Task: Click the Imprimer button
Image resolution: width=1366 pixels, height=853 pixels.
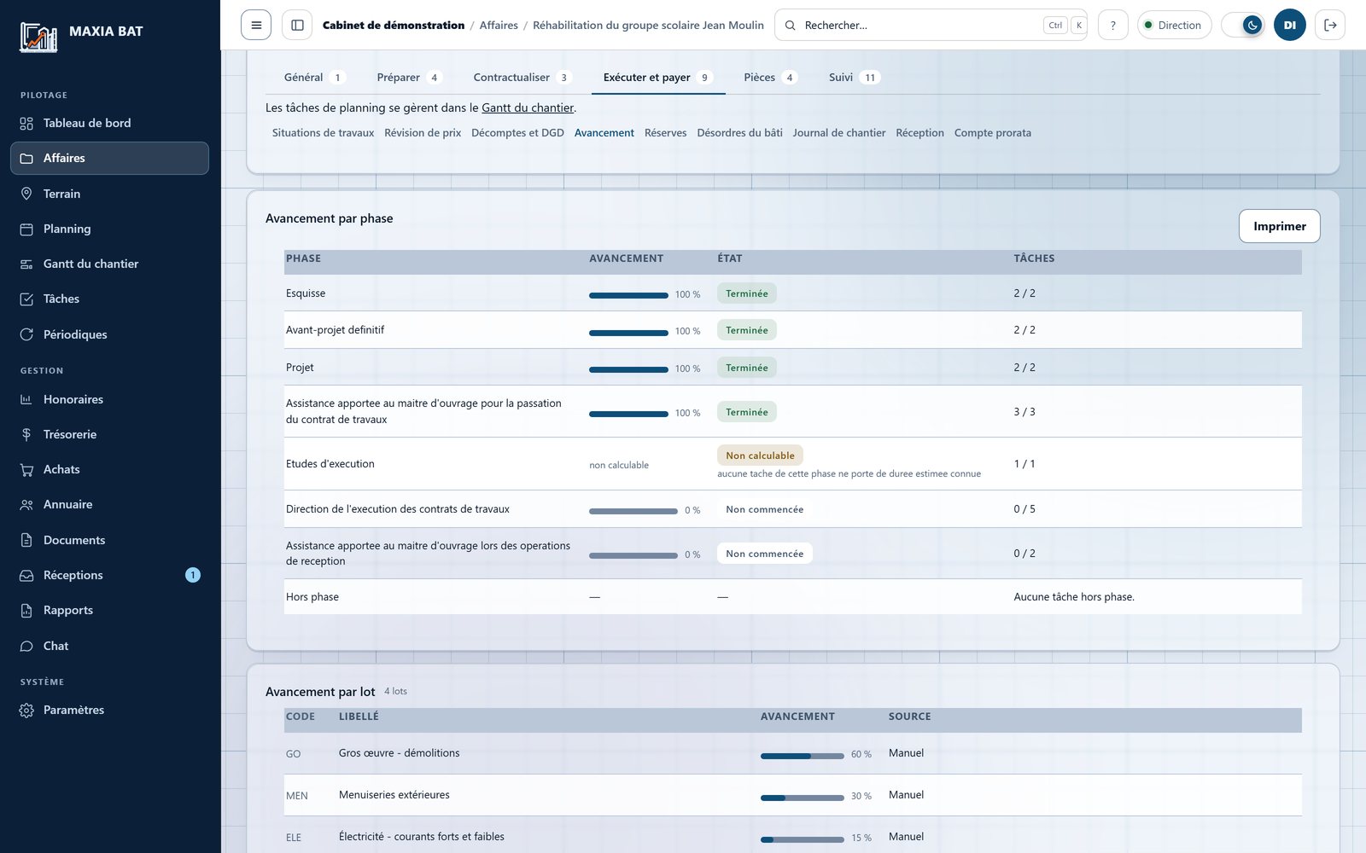Action: point(1279,226)
